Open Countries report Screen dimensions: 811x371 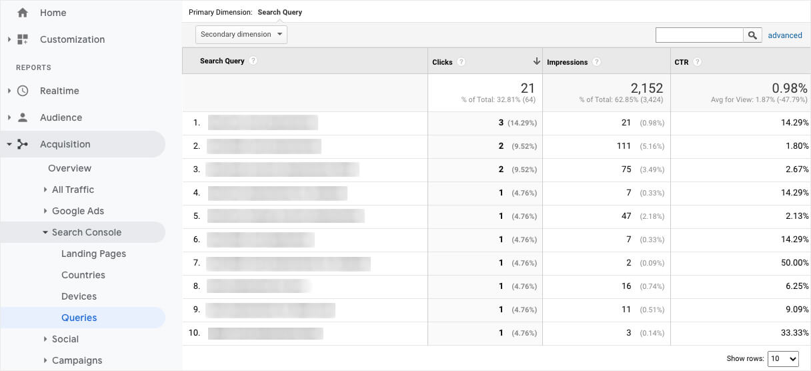tap(83, 275)
